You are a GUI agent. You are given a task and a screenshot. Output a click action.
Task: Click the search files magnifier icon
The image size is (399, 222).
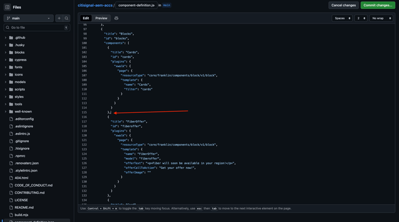[66, 18]
